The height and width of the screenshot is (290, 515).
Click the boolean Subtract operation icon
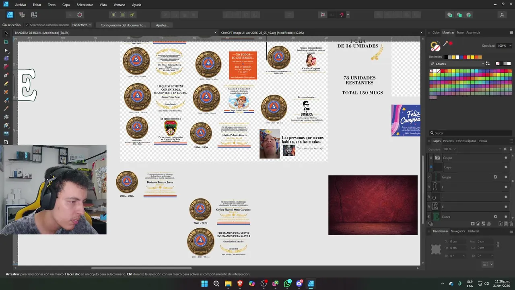388,15
